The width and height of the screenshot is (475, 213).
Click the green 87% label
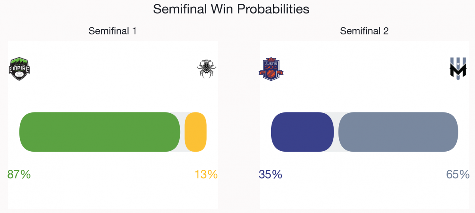19,174
